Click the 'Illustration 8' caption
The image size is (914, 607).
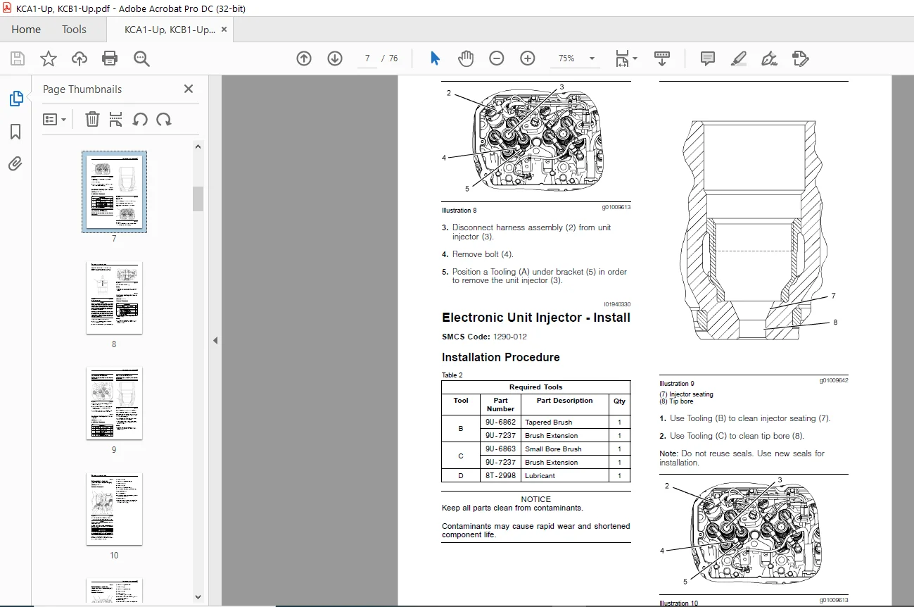click(x=459, y=211)
